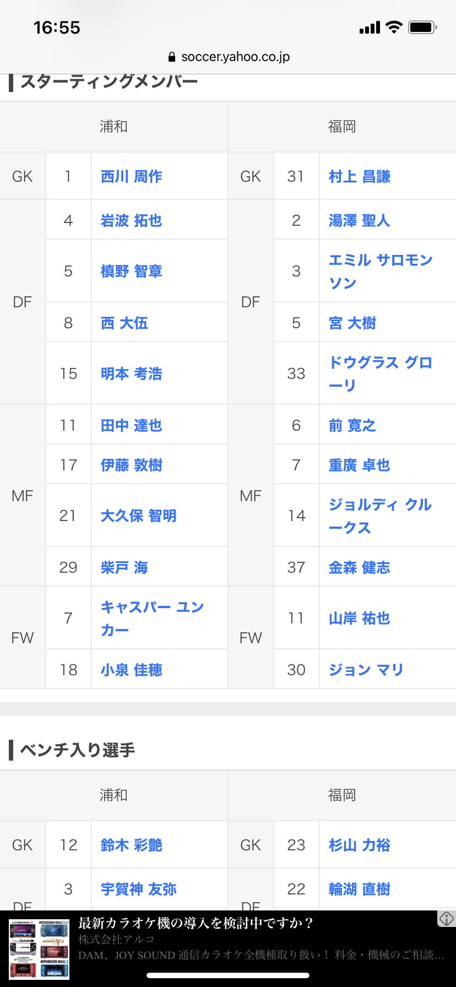Select 槙野 智章 from Urawa defenders

131,271
